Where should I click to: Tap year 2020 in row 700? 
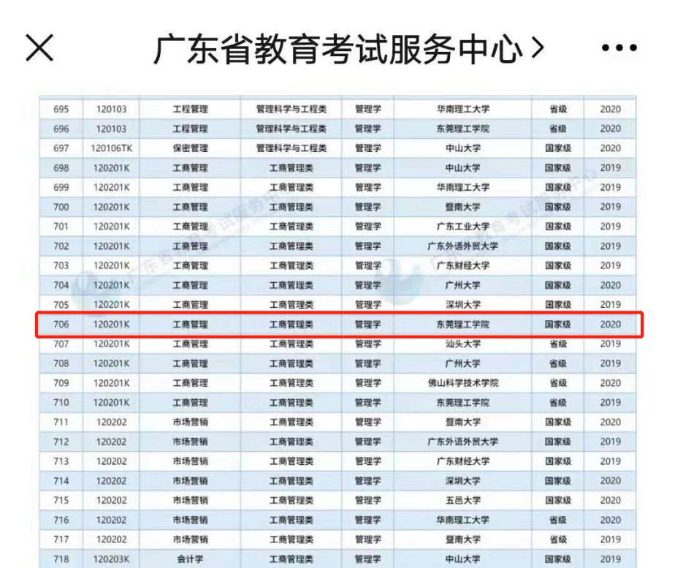(x=610, y=207)
